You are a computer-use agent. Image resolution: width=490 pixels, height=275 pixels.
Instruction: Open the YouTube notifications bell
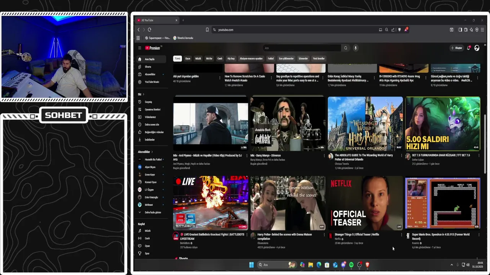click(468, 48)
